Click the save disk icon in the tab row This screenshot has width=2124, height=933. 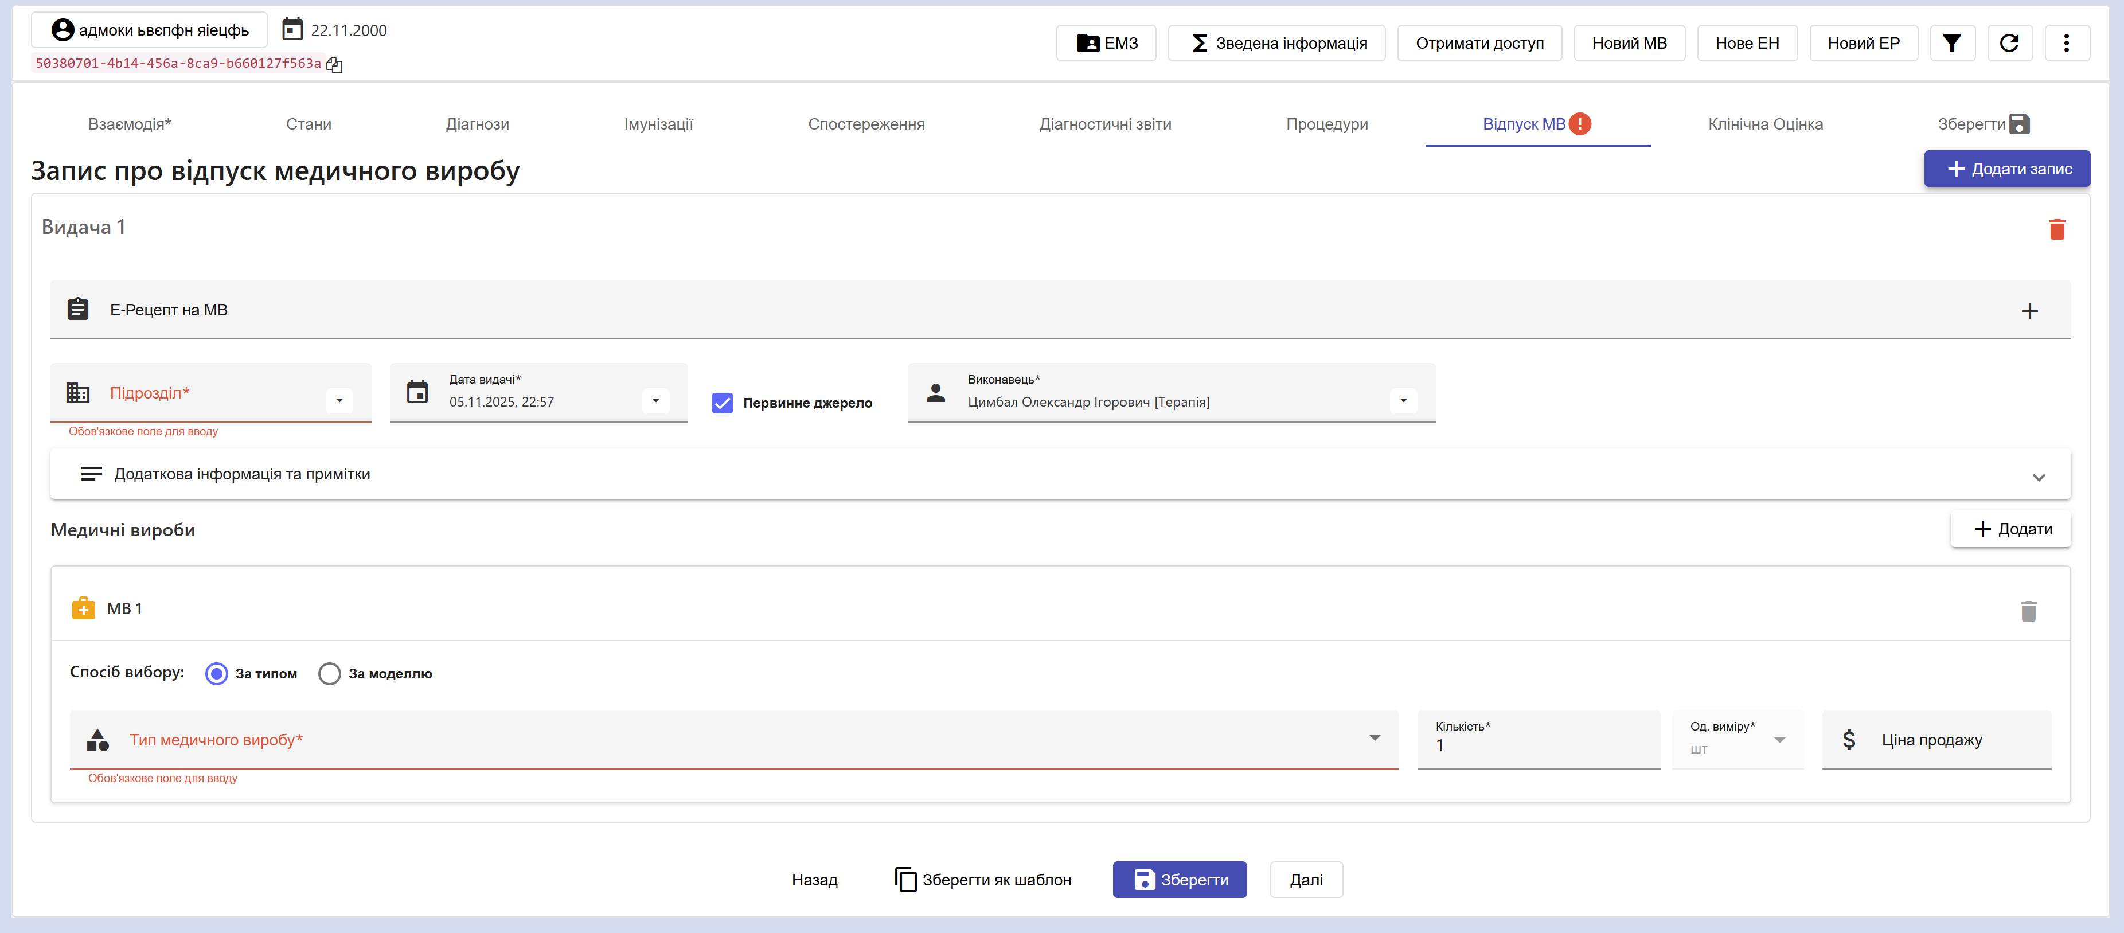coord(2019,124)
